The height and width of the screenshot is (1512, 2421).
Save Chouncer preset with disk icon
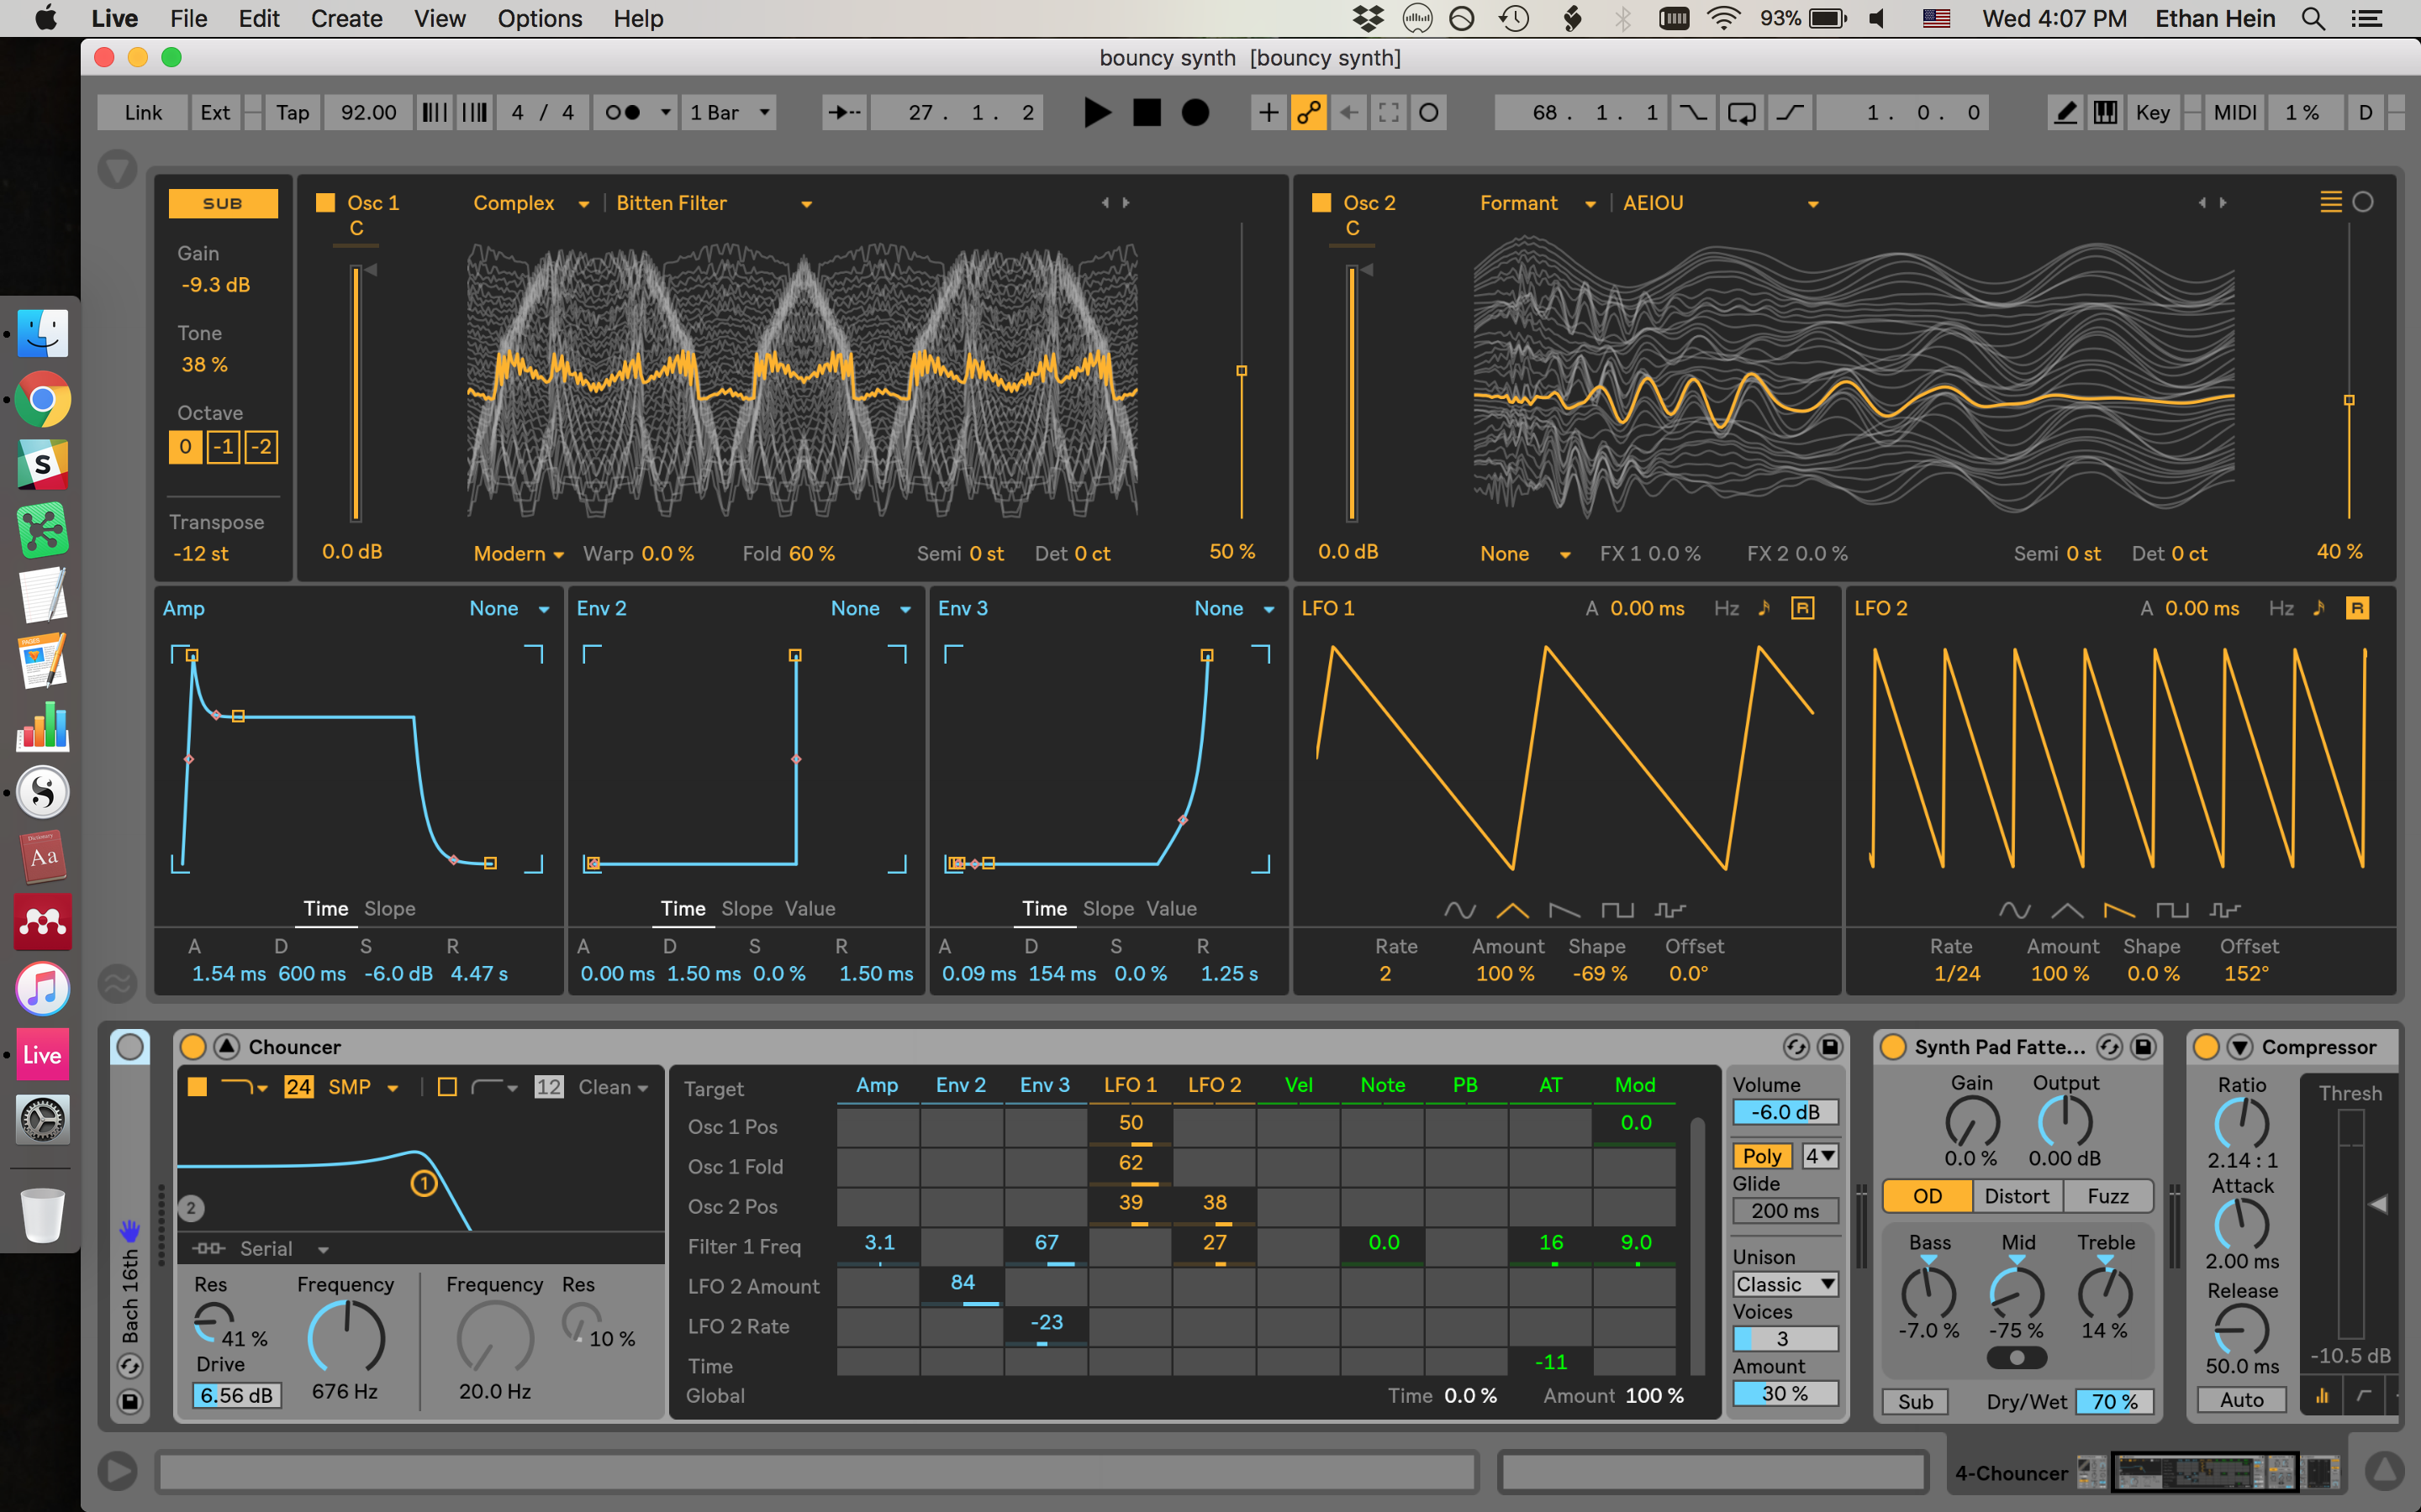(1830, 1047)
